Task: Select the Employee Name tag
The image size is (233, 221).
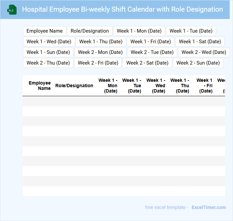Action: [x=44, y=31]
